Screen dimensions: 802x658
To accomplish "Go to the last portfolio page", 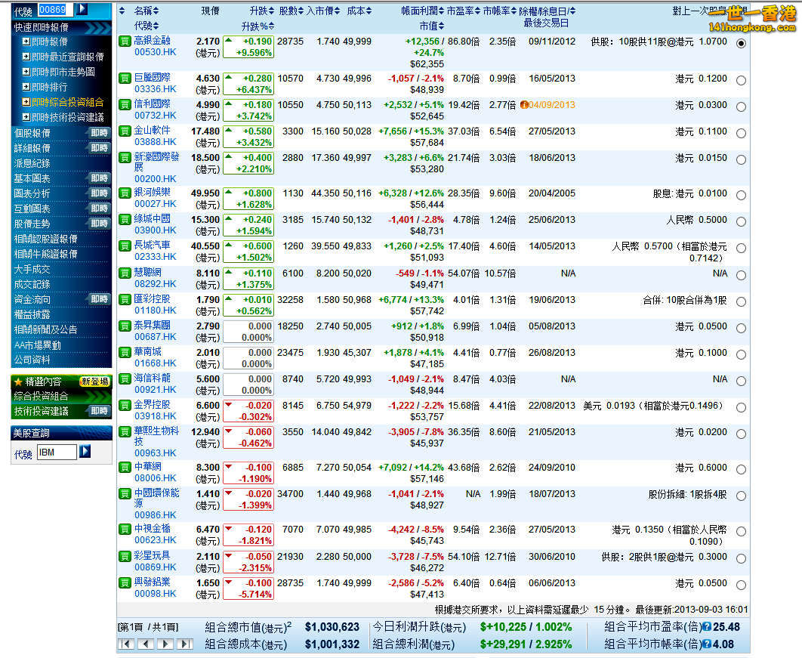I will (x=185, y=644).
